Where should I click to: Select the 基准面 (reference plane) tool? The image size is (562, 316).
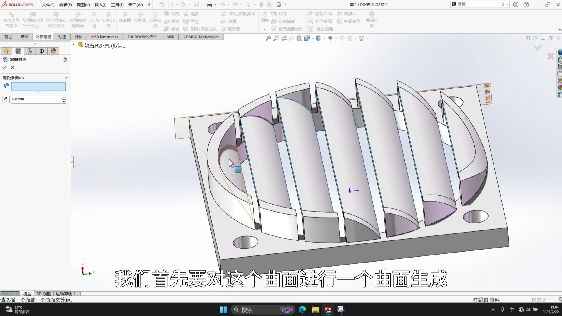tap(125, 19)
